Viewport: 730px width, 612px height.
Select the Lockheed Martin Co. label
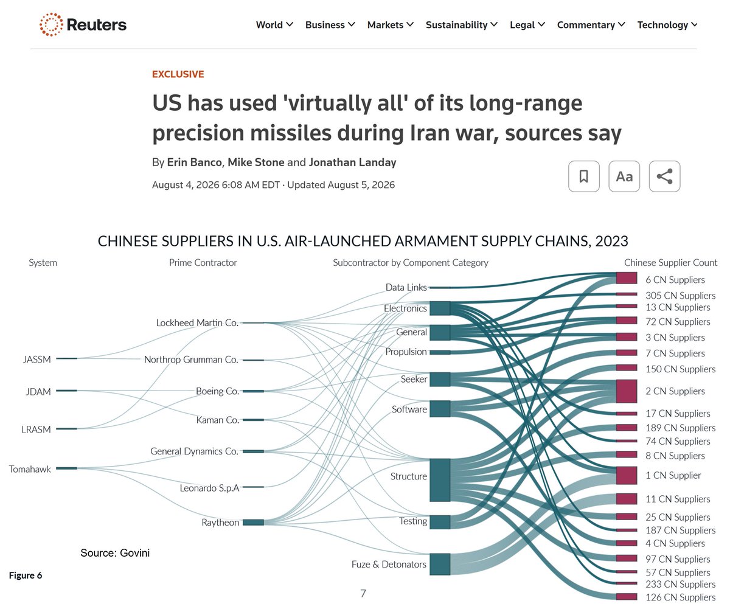click(197, 322)
